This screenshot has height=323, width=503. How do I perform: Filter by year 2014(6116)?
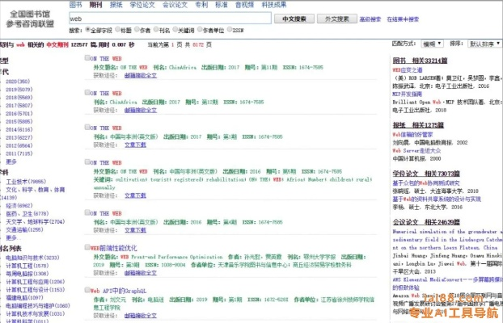[x=19, y=129]
